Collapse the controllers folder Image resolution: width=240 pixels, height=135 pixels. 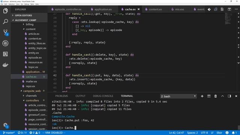32,100
